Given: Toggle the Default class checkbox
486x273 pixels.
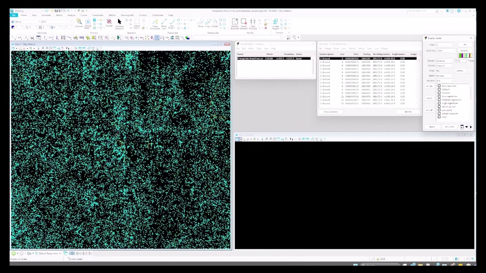Looking at the screenshot, I should (439, 89).
